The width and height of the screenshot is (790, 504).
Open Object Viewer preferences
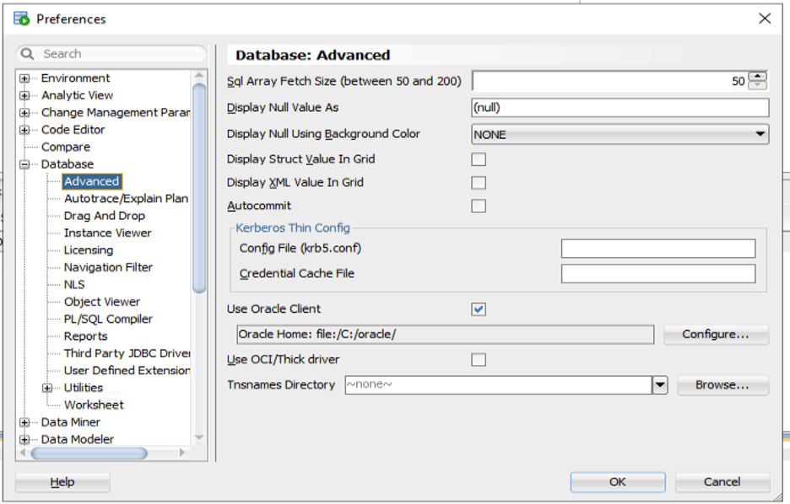point(102,302)
